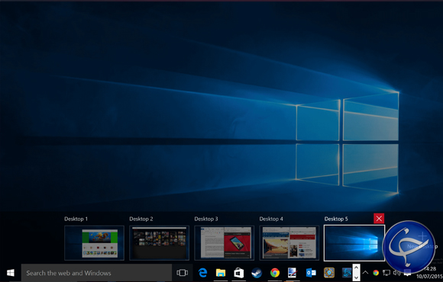The width and height of the screenshot is (443, 282).
Task: Click the Desktop 4 label
Action: (x=271, y=219)
